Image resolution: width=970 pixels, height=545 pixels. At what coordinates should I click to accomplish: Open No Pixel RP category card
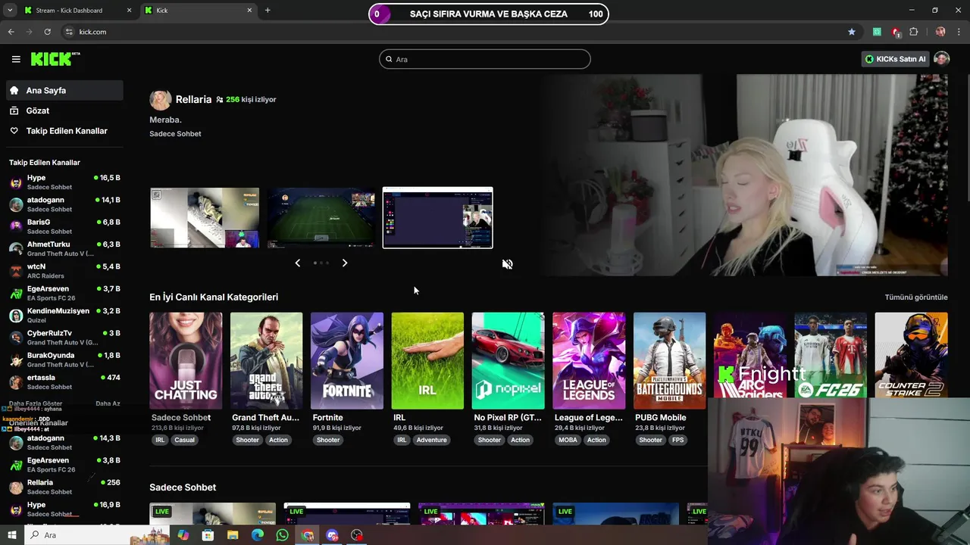(x=508, y=361)
